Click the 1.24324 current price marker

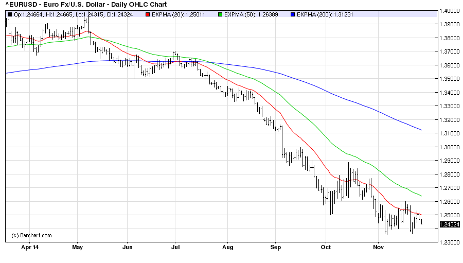(450, 224)
